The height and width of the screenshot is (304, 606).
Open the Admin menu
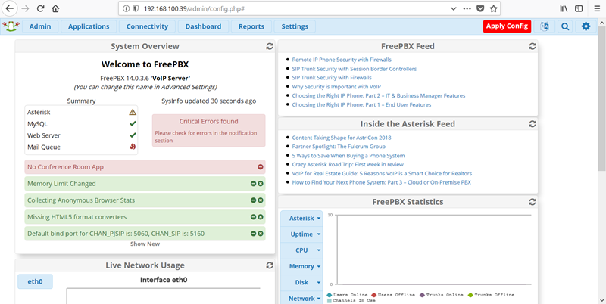click(x=40, y=26)
